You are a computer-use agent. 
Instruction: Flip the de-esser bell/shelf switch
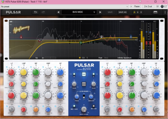pyautogui.click(x=84, y=97)
